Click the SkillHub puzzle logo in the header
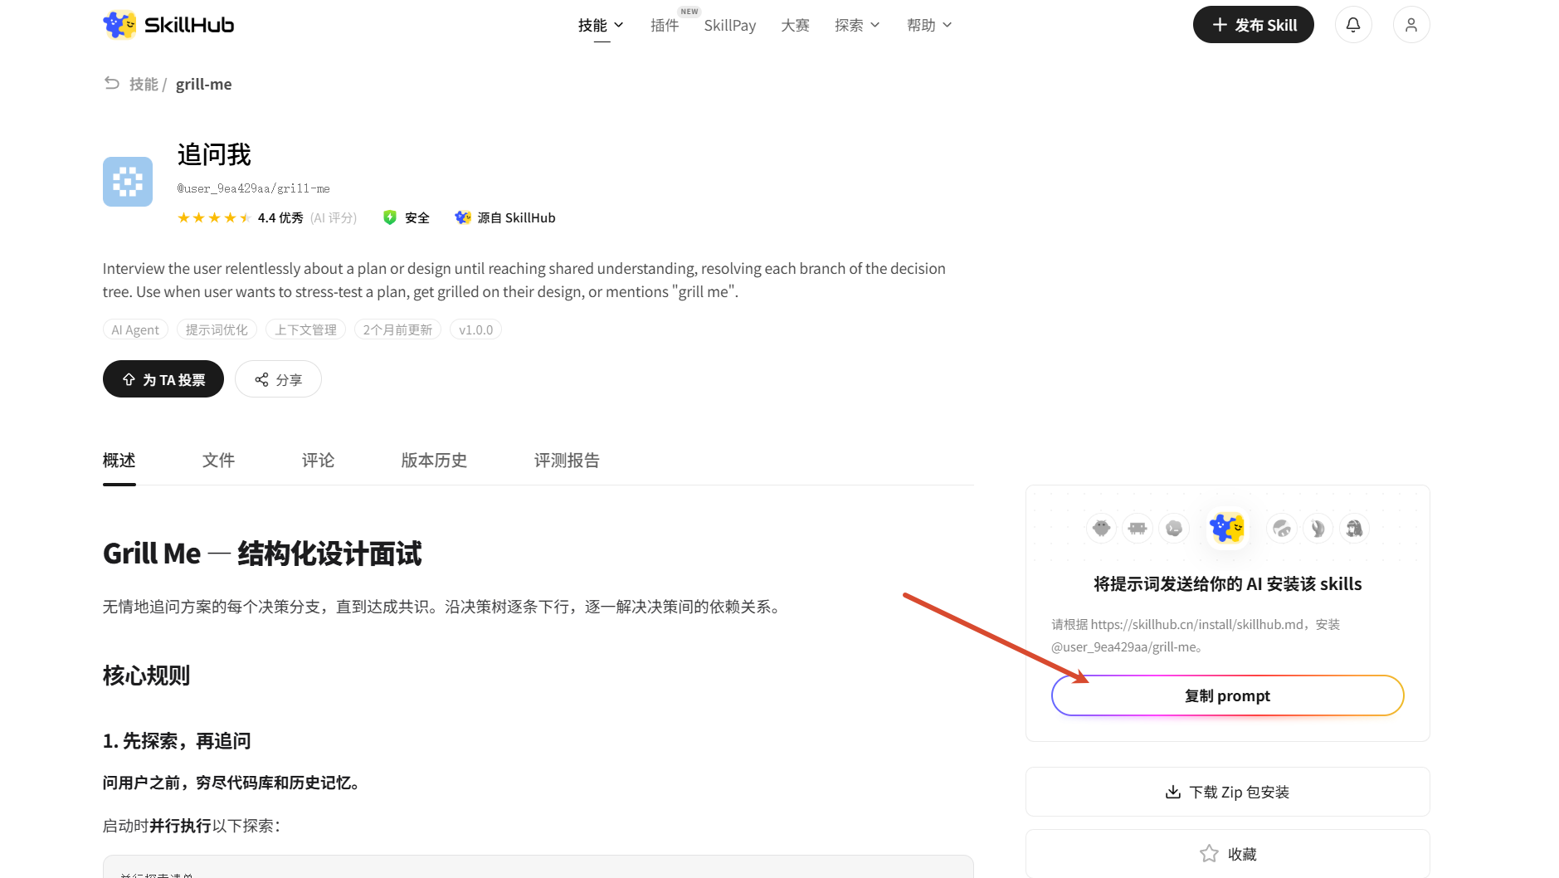1559x878 pixels. [x=119, y=25]
